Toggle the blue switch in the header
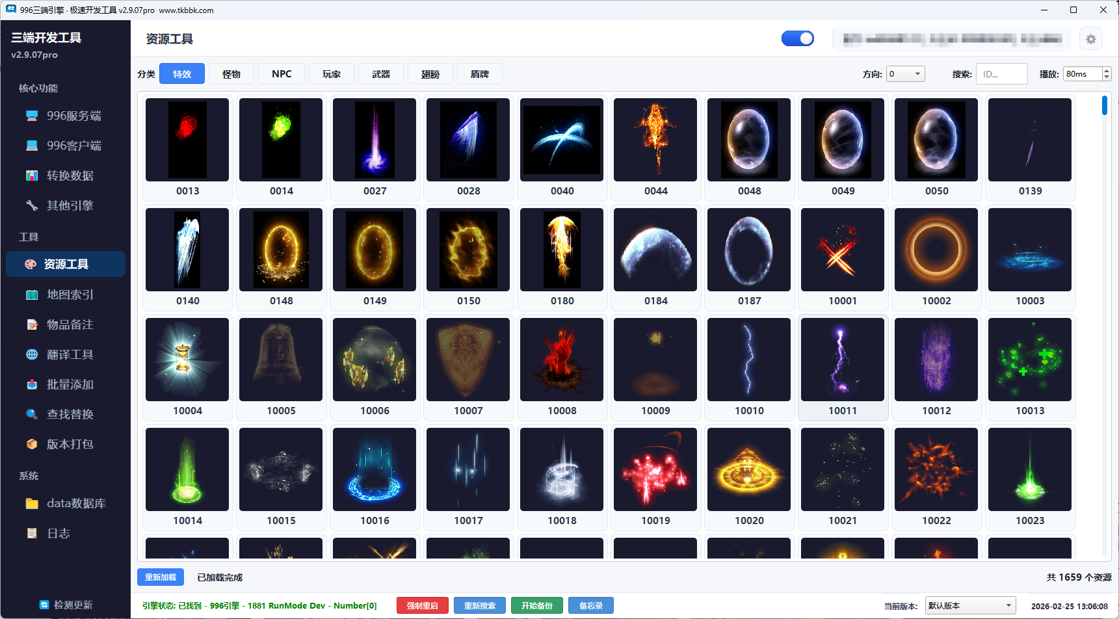This screenshot has height=619, width=1119. coord(798,38)
